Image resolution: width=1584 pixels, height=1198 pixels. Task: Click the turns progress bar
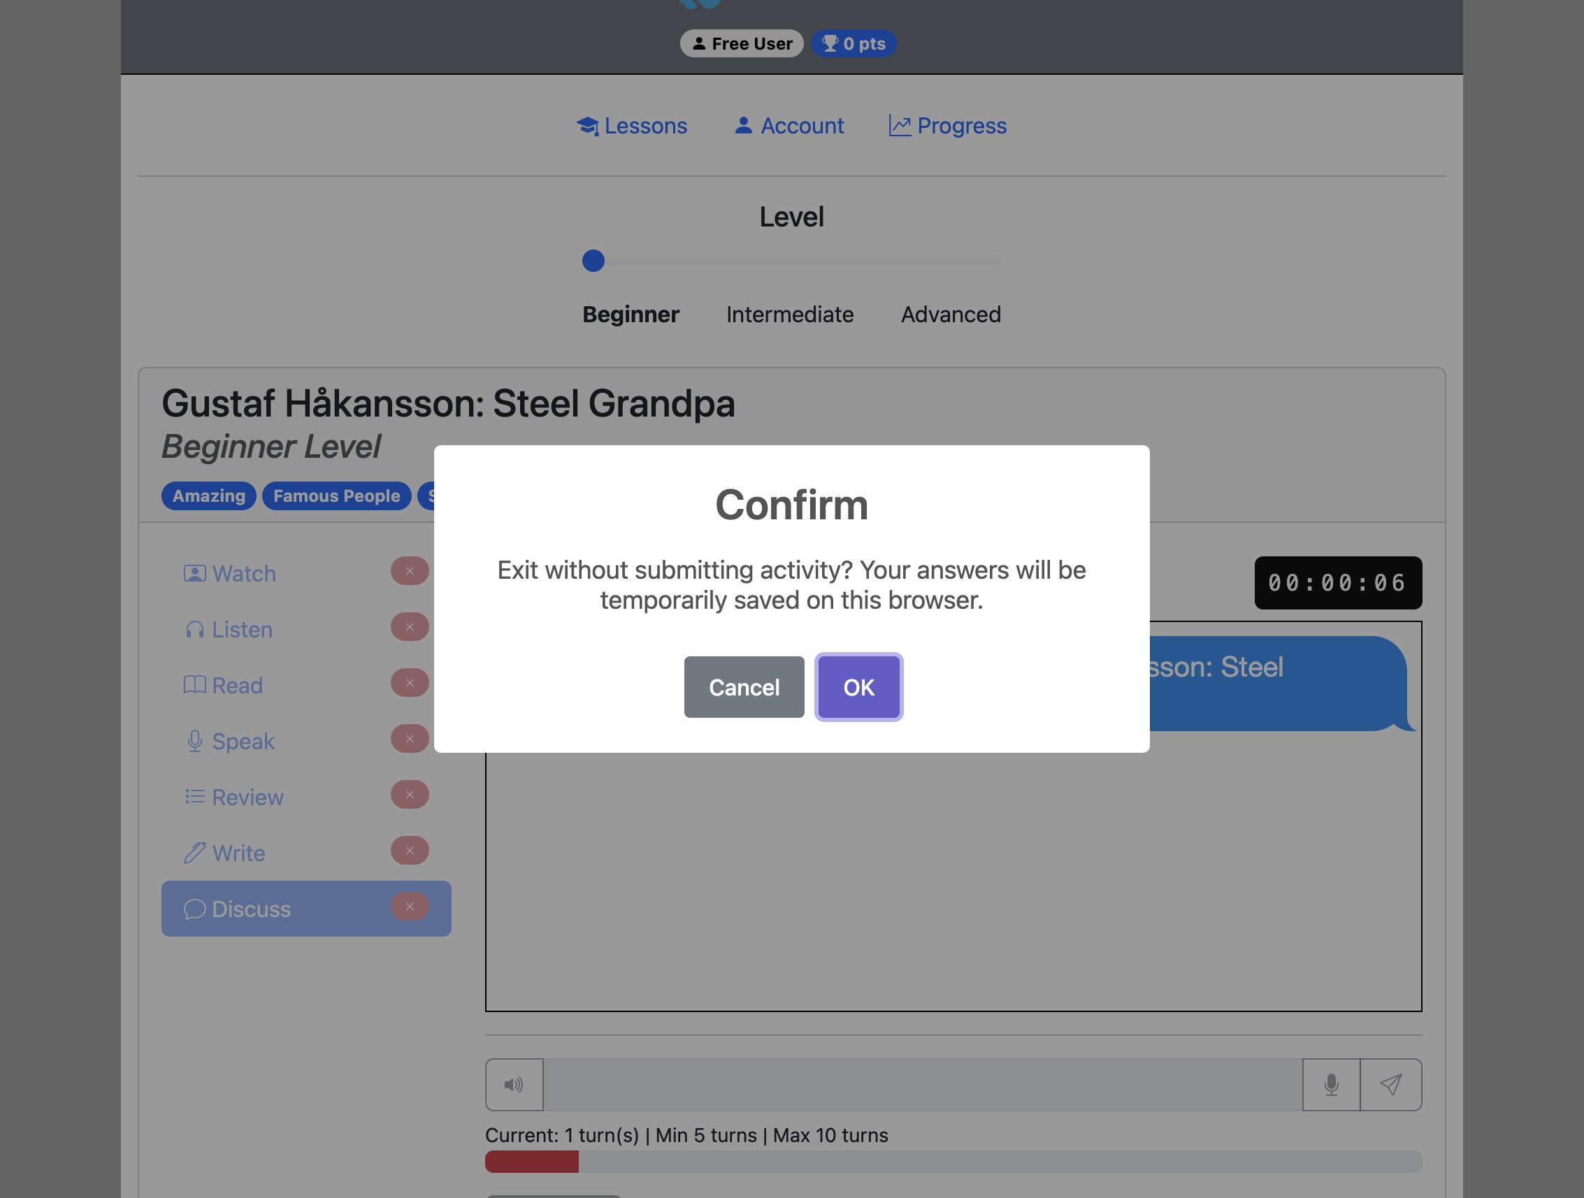(x=953, y=1161)
